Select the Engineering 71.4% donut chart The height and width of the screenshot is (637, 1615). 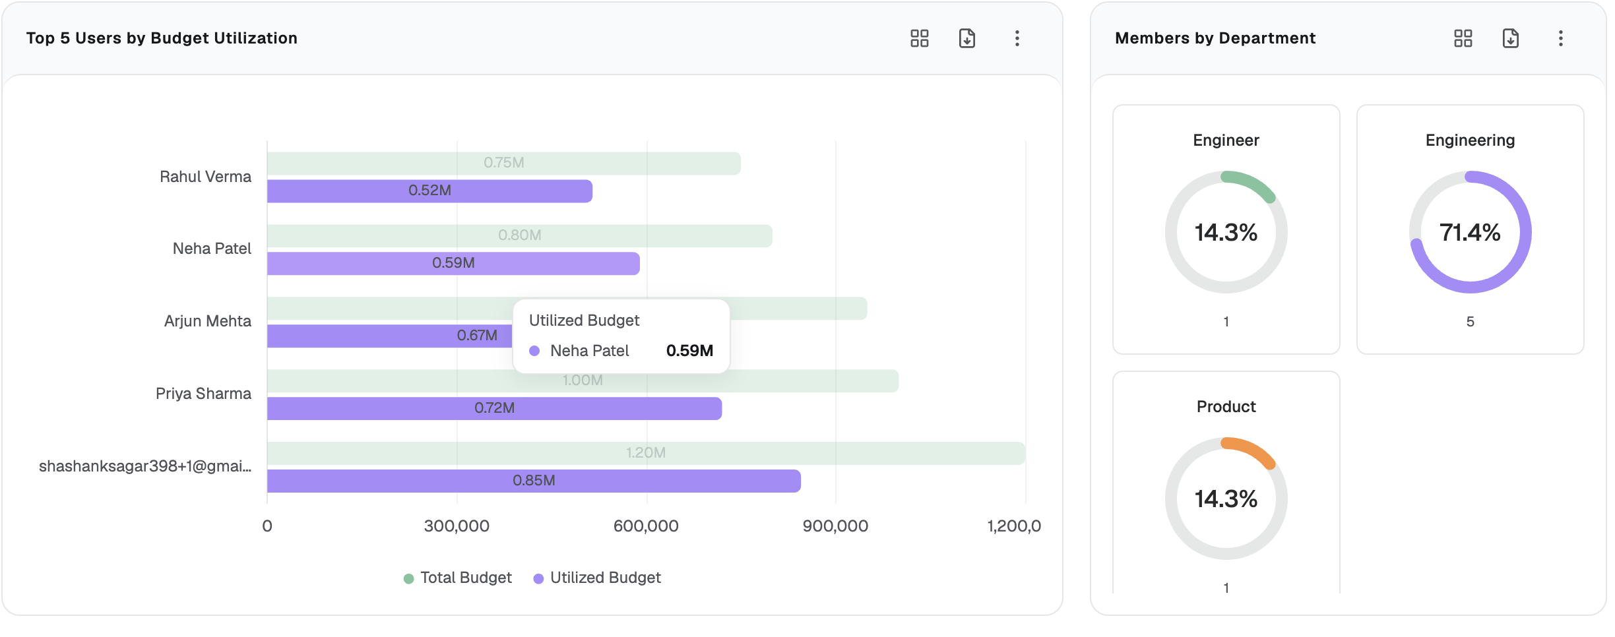click(1470, 232)
